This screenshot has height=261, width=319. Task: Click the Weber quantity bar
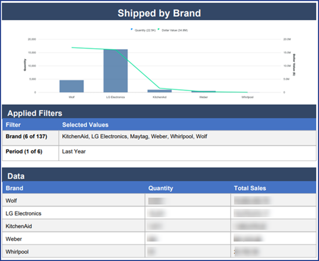[x=203, y=92]
